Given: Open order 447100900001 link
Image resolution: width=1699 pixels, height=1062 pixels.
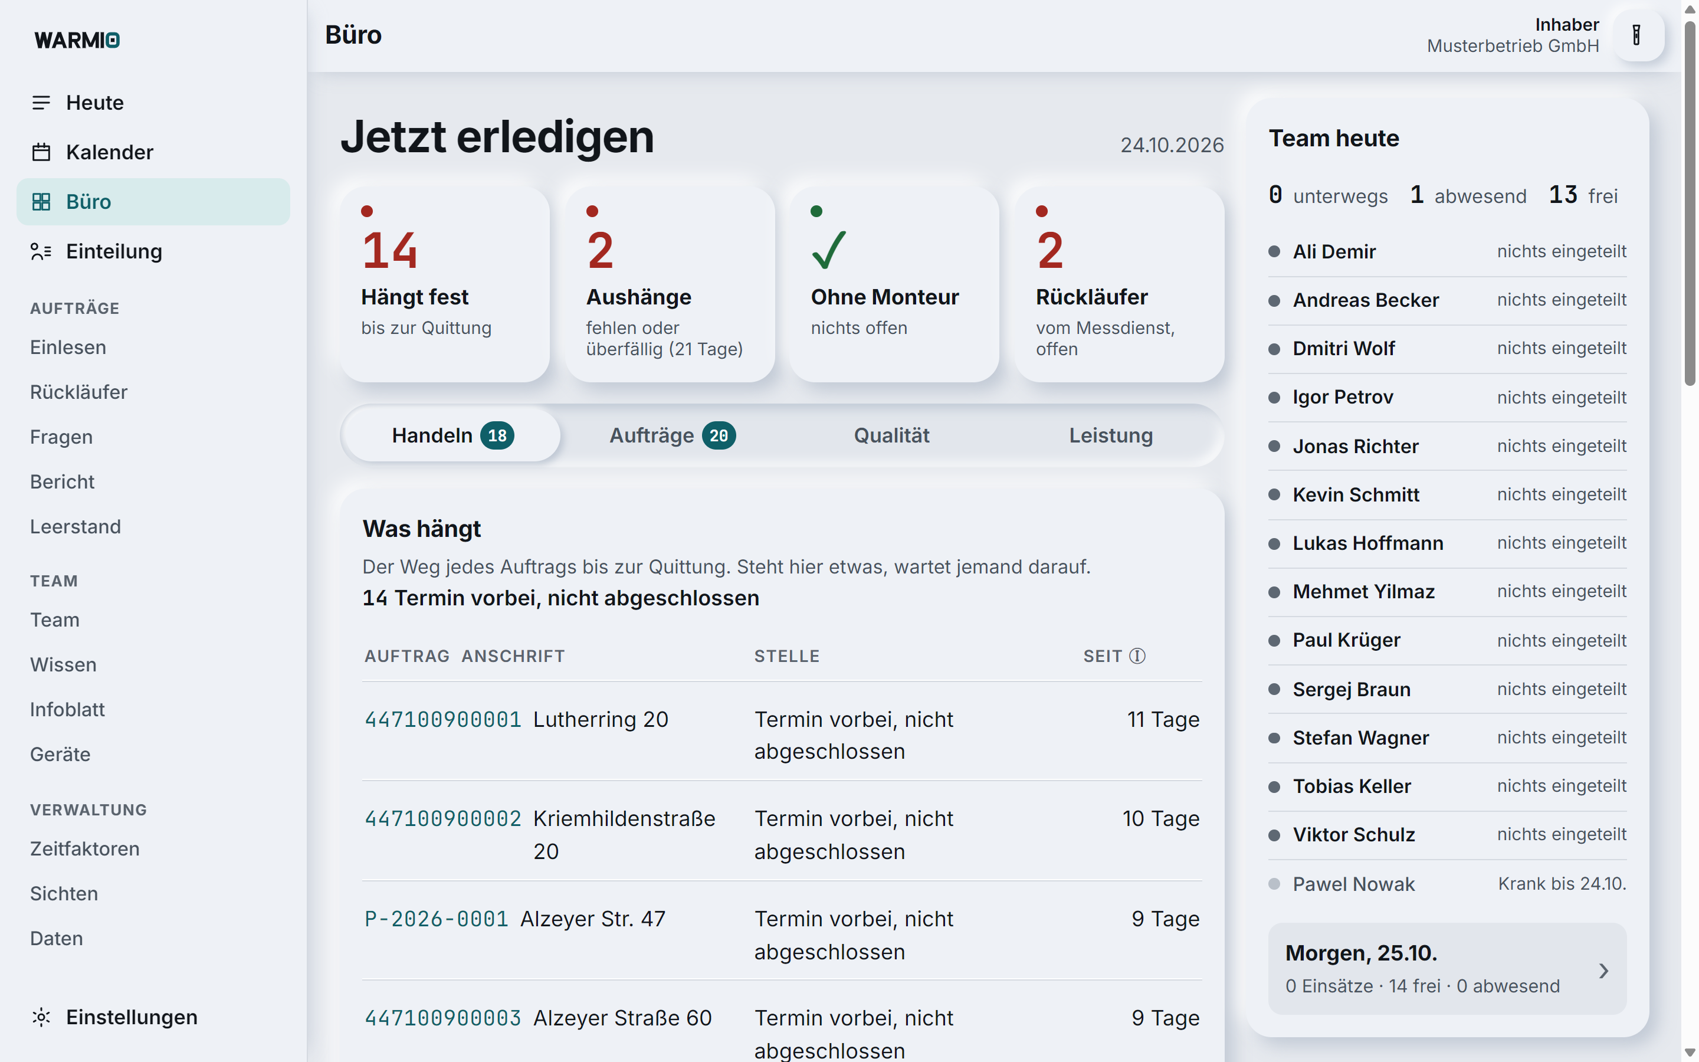Looking at the screenshot, I should click(x=442, y=719).
